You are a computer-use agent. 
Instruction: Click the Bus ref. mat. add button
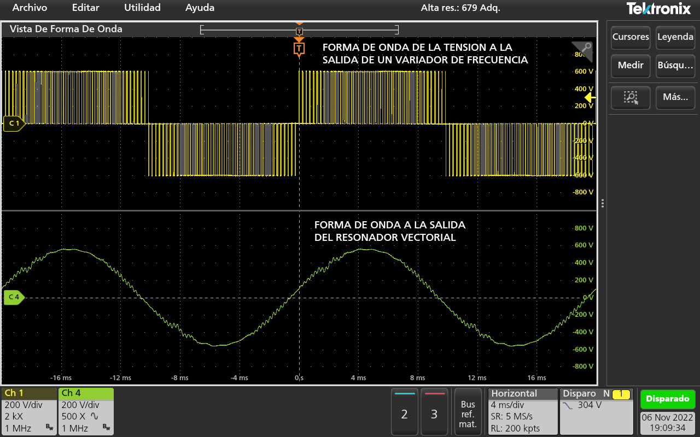[468, 412]
